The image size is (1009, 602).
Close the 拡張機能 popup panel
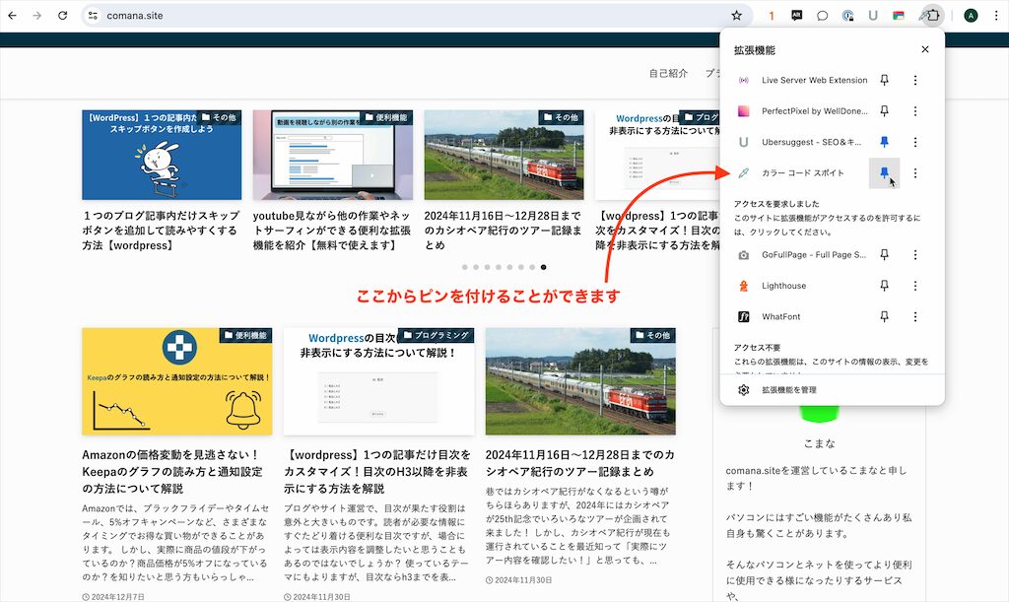[x=924, y=49]
